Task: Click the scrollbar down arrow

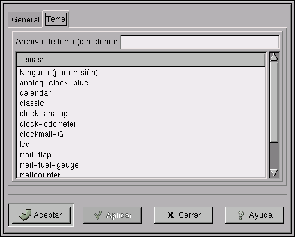Action: 274,173
